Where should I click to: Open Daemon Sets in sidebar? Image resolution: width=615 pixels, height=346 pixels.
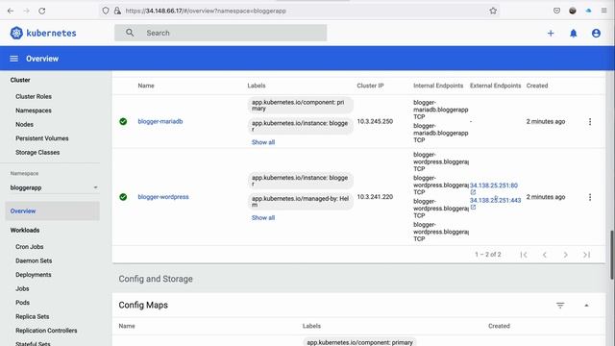point(34,260)
